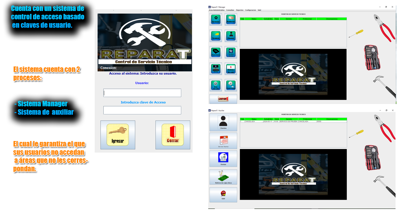Open the Productos module icon
This screenshot has height=217, width=419.
click(x=231, y=19)
